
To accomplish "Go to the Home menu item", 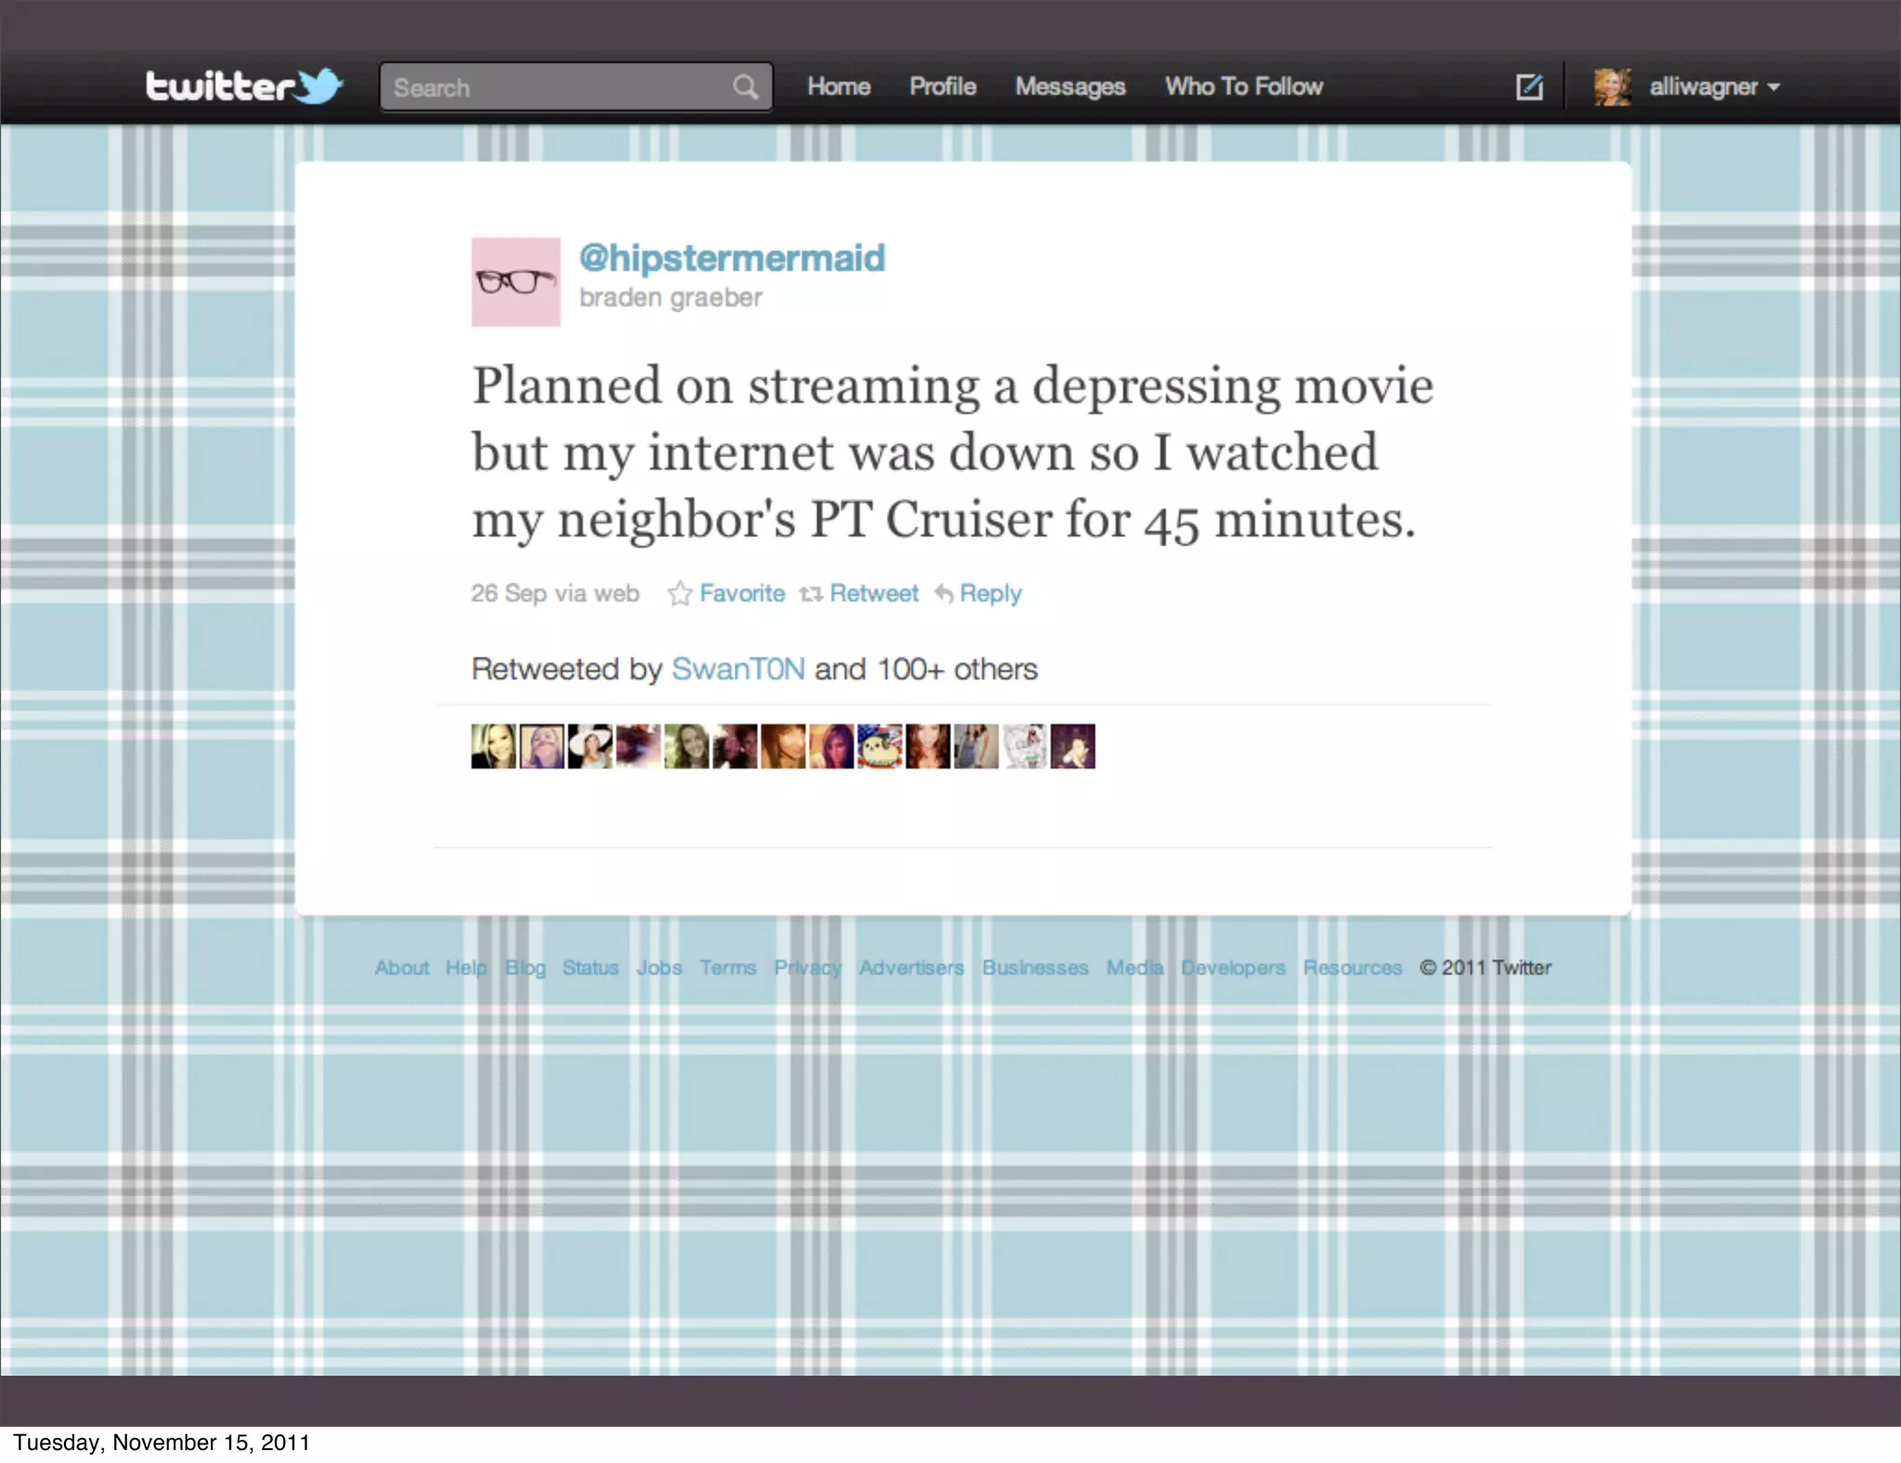I will click(x=838, y=86).
